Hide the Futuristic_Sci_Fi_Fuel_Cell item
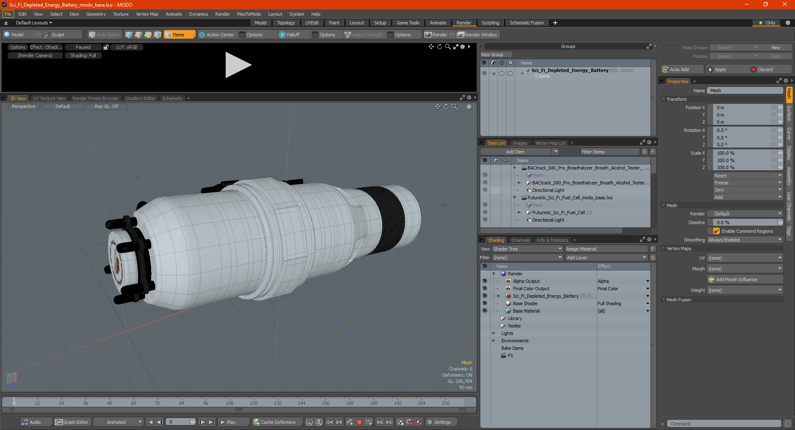This screenshot has width=795, height=430. pos(485,213)
